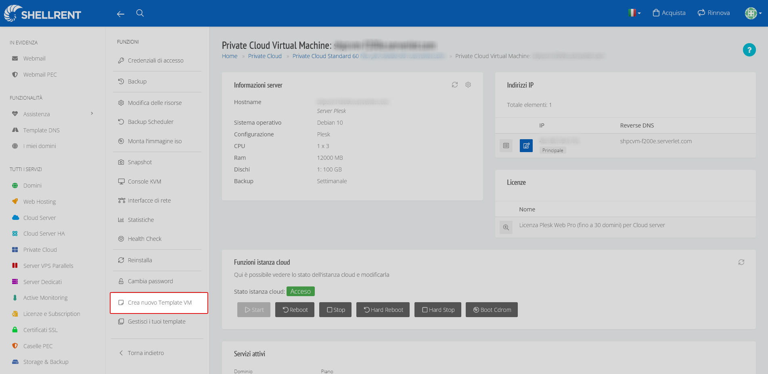Click reverse DNS shpcvm-f200e.serverlet.com

click(x=656, y=141)
